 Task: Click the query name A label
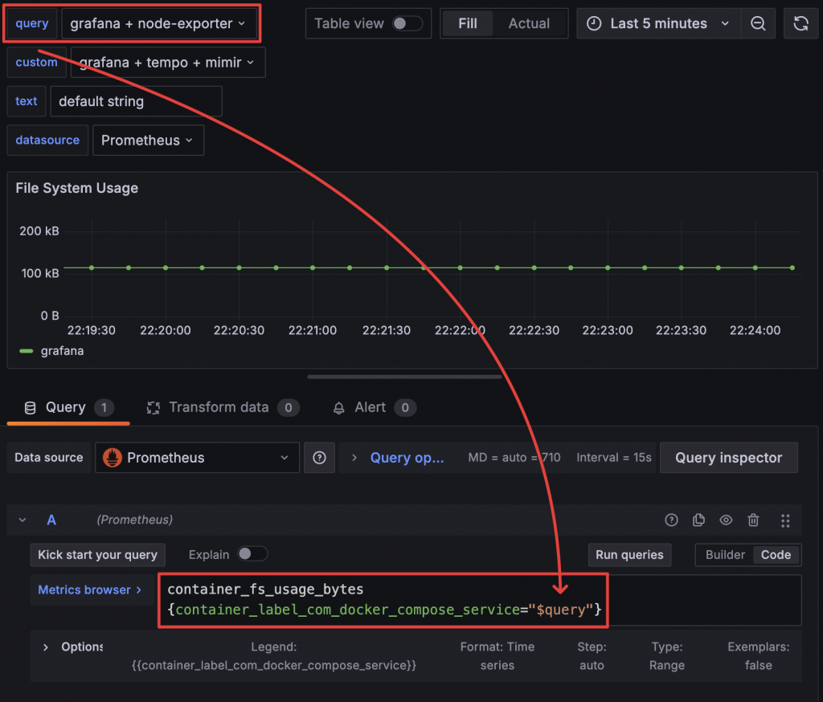51,520
